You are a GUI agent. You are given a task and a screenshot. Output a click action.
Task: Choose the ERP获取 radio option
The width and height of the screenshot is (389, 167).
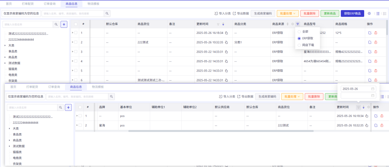tap(299, 38)
